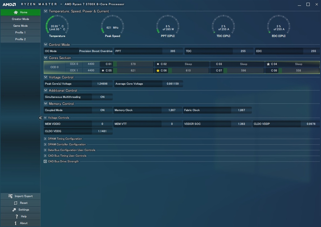This screenshot has width=321, height=227.
Task: Toggle Coupled Mode ON value
Action: (x=103, y=110)
